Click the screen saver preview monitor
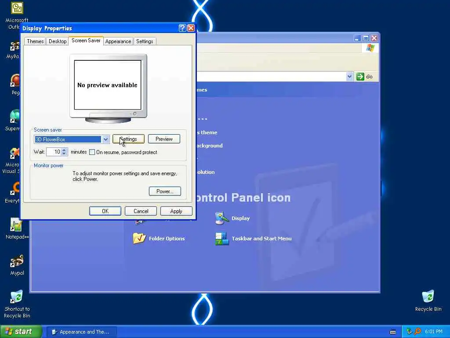 [x=108, y=88]
